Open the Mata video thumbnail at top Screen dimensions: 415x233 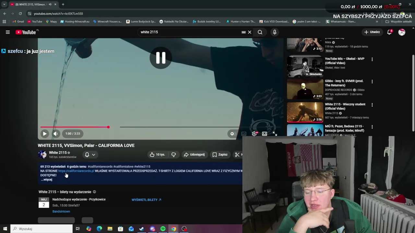coord(305,45)
